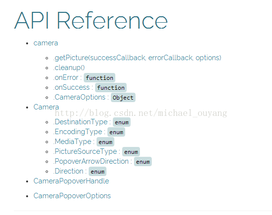
Task: Open the getPicture method reference
Action: (x=137, y=58)
